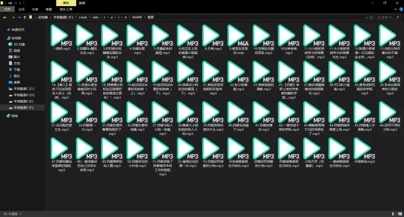Go forward with the forward arrow
The height and width of the screenshot is (217, 404).
click(13, 17)
